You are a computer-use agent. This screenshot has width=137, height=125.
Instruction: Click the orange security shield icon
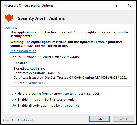pos(9,18)
